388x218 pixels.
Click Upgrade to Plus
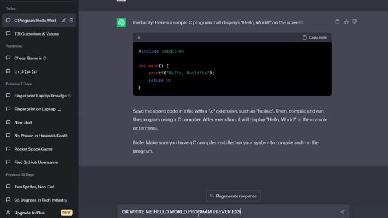click(30, 213)
